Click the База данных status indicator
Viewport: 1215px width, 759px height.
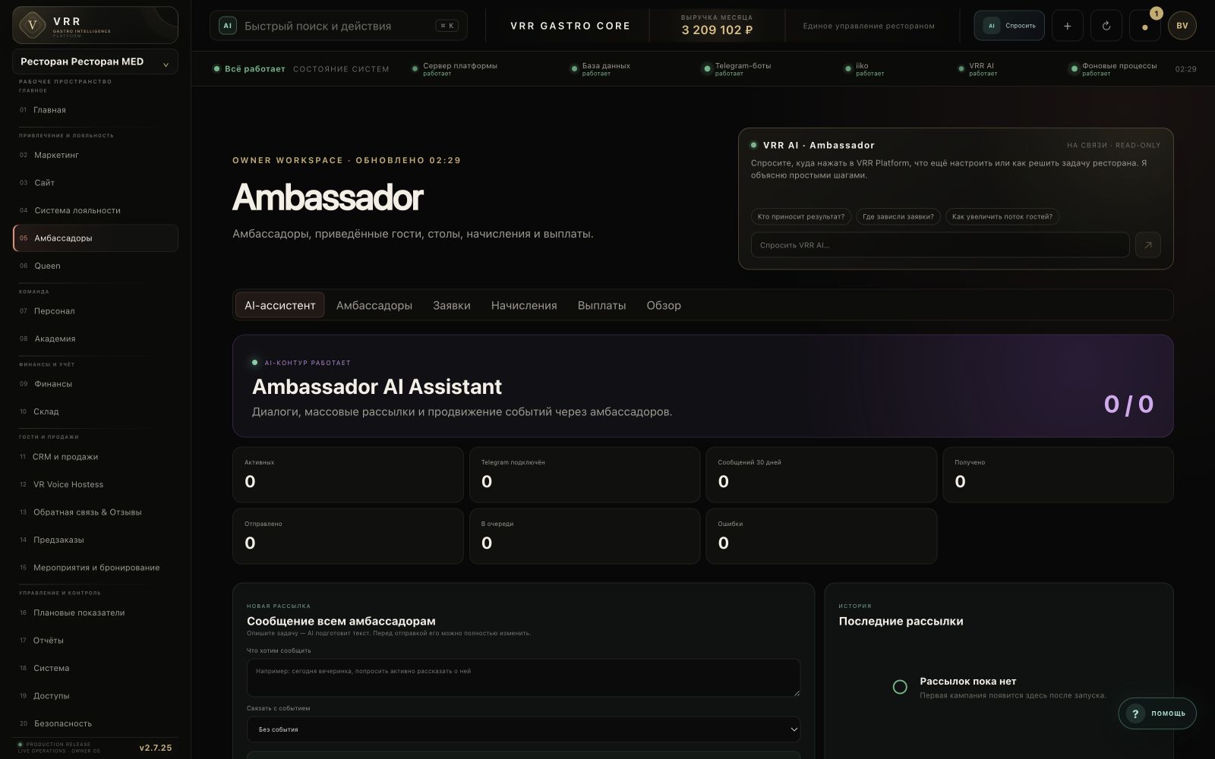pyautogui.click(x=601, y=69)
